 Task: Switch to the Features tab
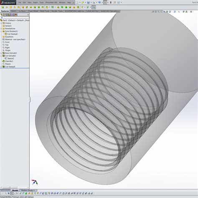[5, 11]
